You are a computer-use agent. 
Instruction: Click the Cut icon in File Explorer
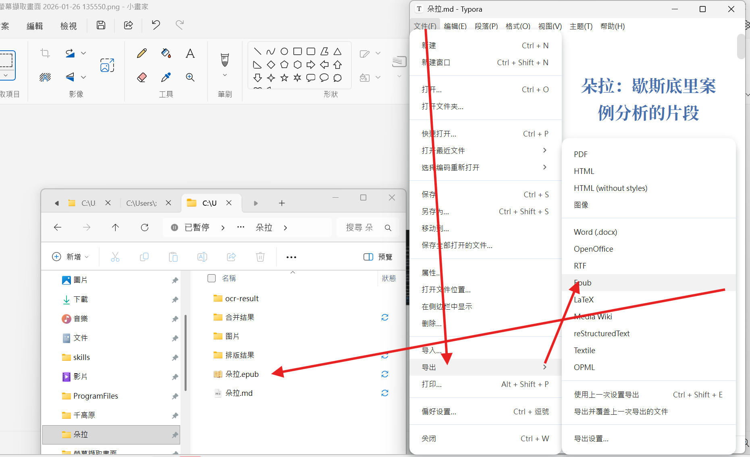(115, 257)
